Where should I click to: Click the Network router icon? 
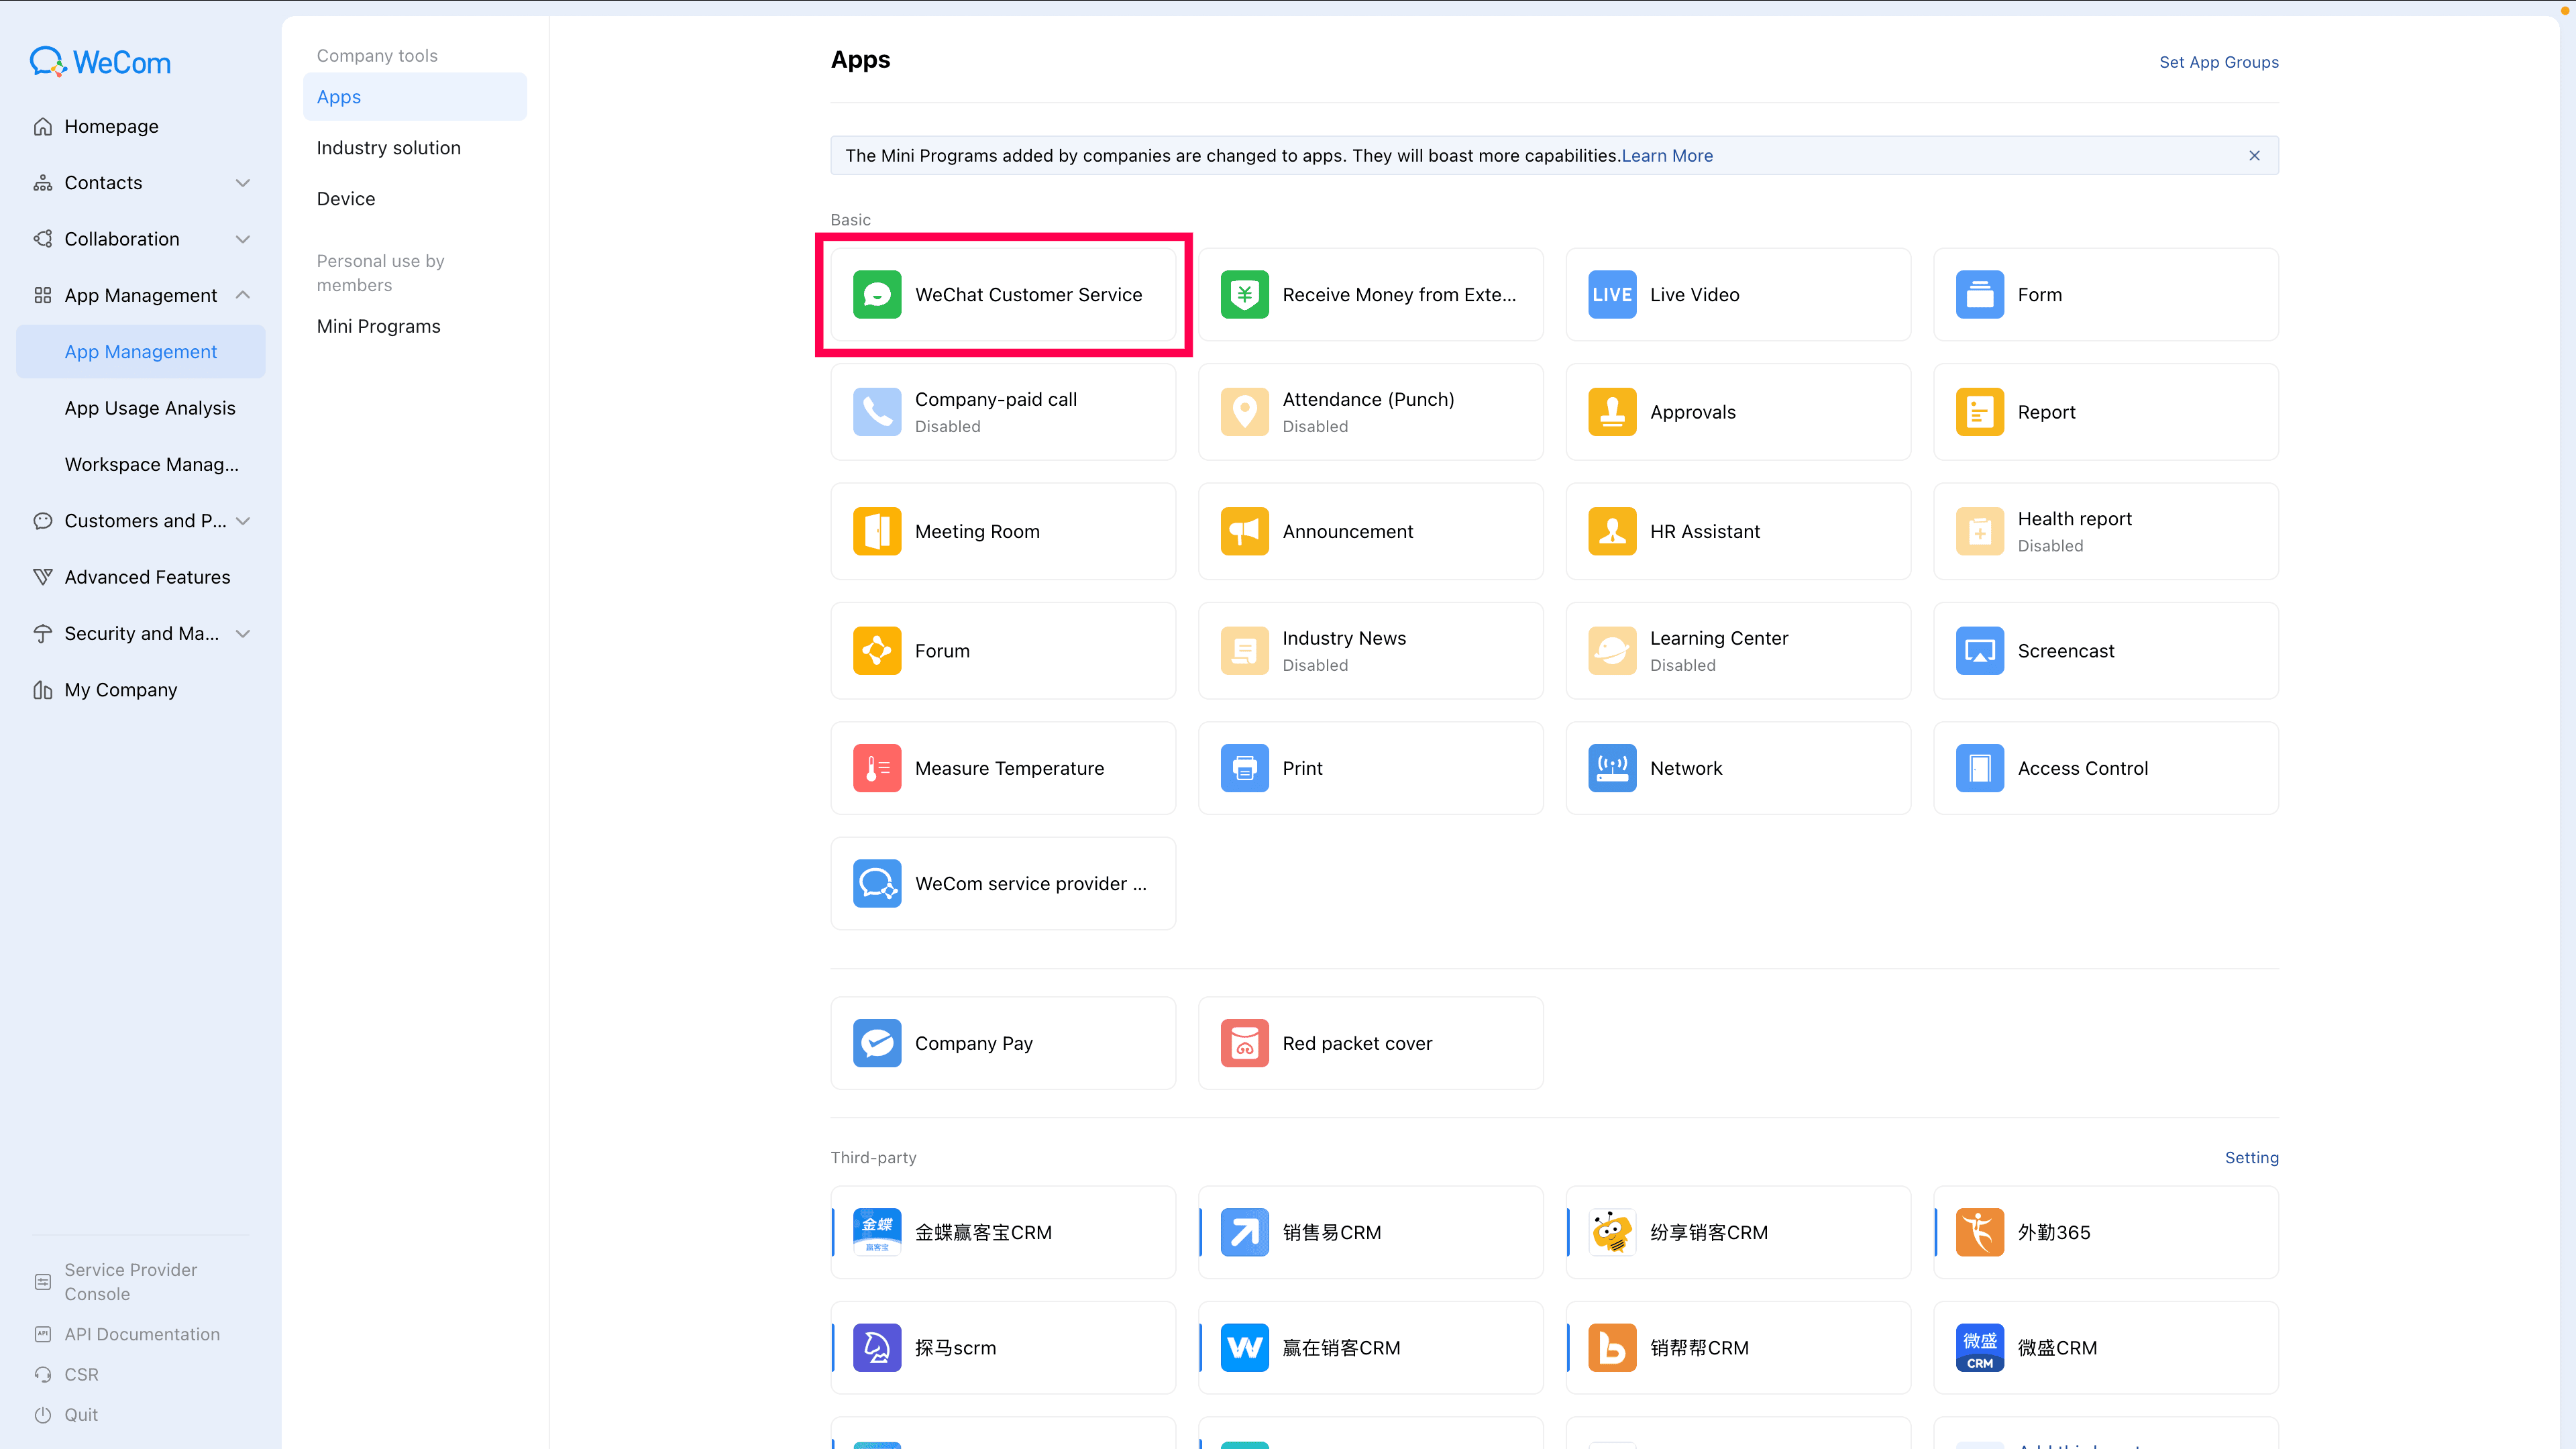click(x=1612, y=768)
